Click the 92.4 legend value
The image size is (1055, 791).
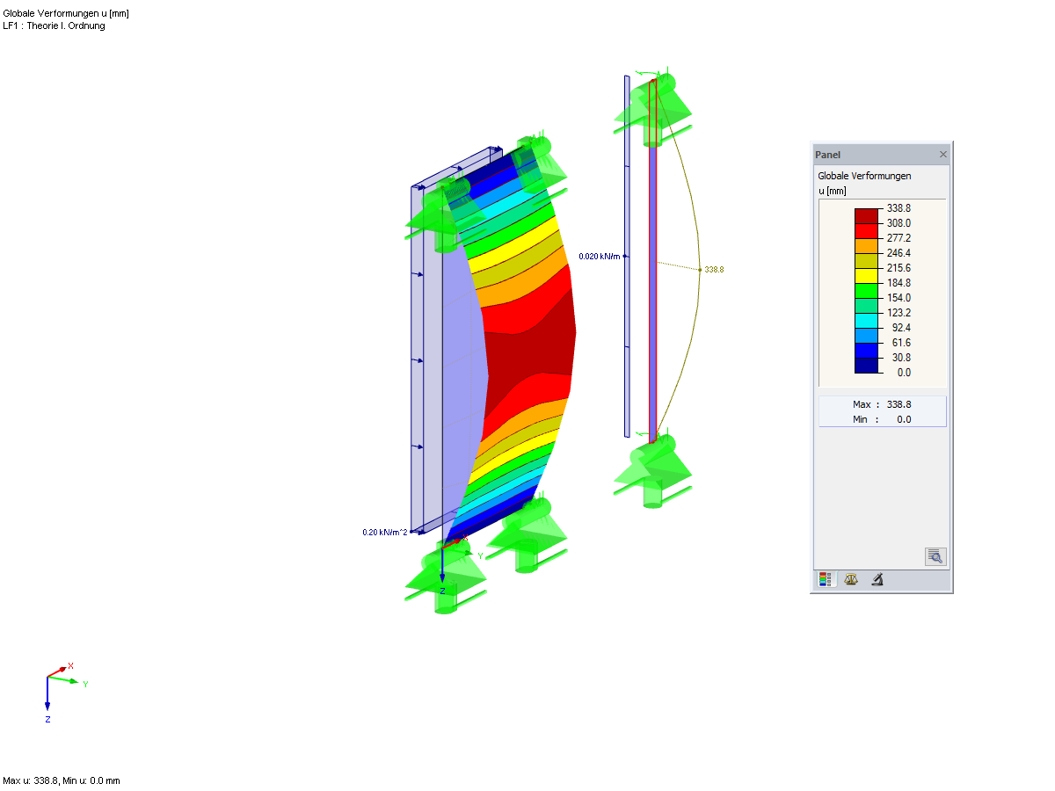[901, 328]
